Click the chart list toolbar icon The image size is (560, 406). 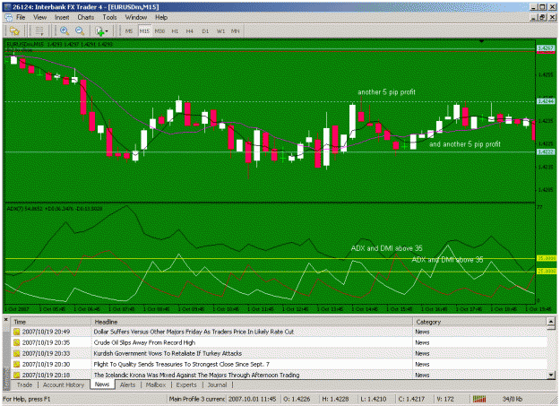click(x=39, y=31)
